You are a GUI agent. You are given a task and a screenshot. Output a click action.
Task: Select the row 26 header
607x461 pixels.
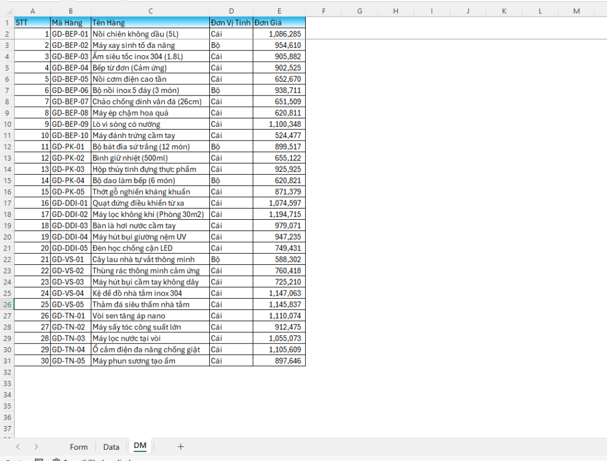pos(7,305)
